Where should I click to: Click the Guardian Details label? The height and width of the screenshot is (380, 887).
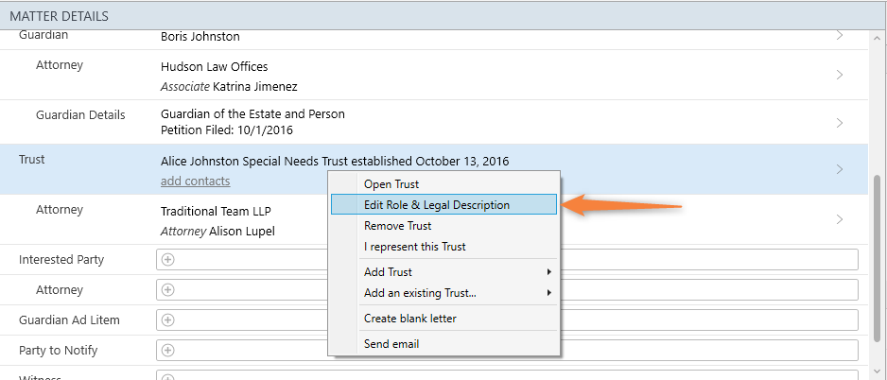click(x=81, y=114)
